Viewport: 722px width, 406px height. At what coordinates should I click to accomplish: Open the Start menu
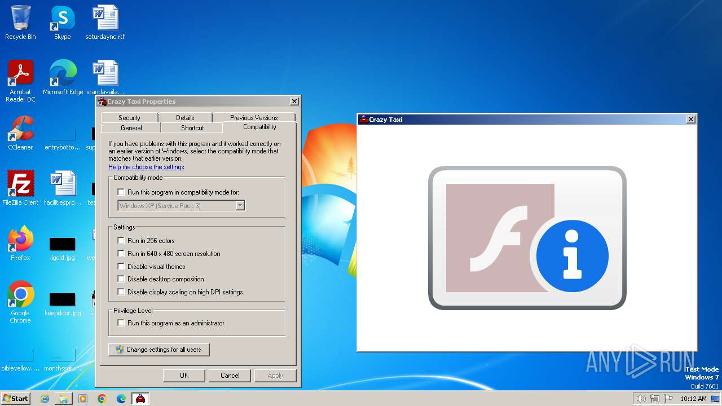point(16,399)
